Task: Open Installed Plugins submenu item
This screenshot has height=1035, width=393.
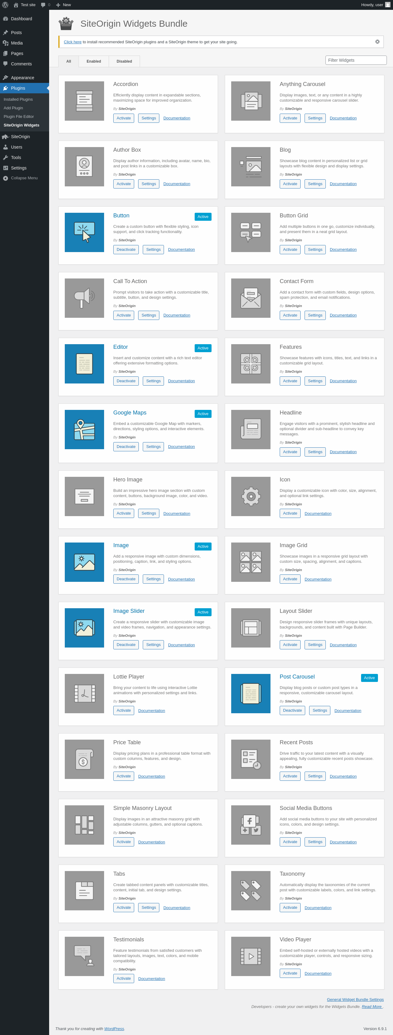Action: pos(18,99)
